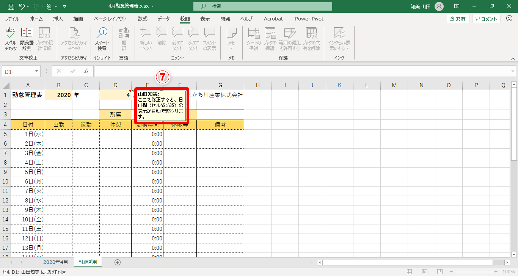
Task: Click the formula bar enter checkmark icon
Action: click(x=73, y=71)
